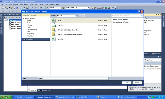Switch template list to medium icons view
Screen dimensions: 165x99
point(83,16)
